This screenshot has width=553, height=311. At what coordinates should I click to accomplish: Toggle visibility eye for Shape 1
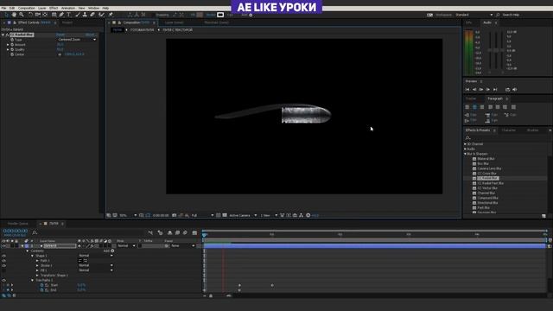click(x=3, y=256)
